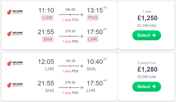Click the red stop dot on CTU route
The width and height of the screenshot is (176, 102).
point(70,14)
